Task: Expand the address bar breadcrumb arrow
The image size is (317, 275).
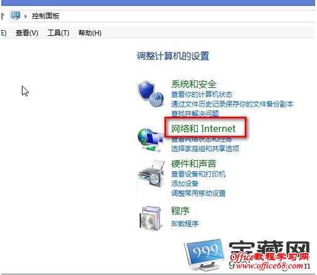Action: click(x=26, y=16)
